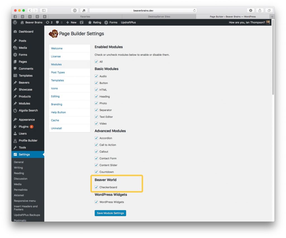286x238 pixels.
Task: Uncheck the All modules checkbox
Action: click(x=96, y=62)
